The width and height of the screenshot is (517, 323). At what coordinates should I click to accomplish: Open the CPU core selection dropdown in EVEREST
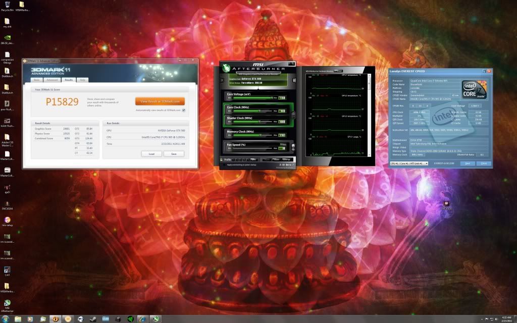pos(409,164)
